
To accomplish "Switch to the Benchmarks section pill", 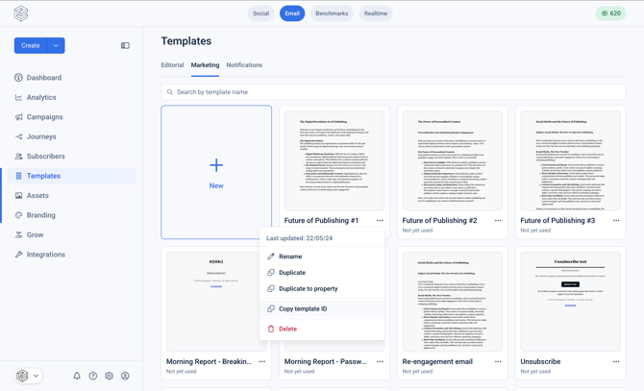I will [332, 13].
